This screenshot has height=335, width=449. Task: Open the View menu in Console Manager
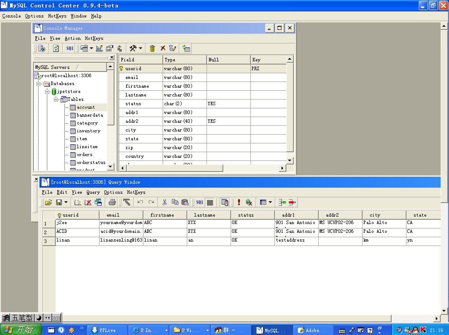(x=55, y=39)
